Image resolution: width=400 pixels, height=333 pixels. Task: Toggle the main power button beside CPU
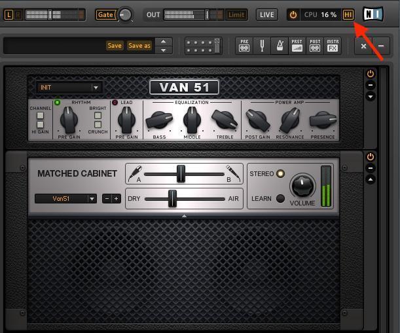(293, 14)
